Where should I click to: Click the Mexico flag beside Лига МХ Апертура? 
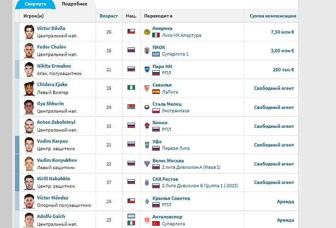point(156,35)
